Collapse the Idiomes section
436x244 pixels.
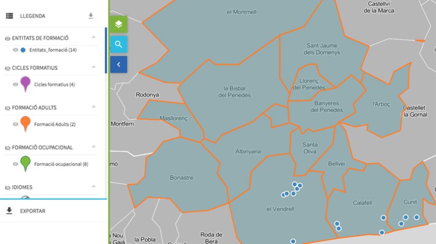coord(94,186)
